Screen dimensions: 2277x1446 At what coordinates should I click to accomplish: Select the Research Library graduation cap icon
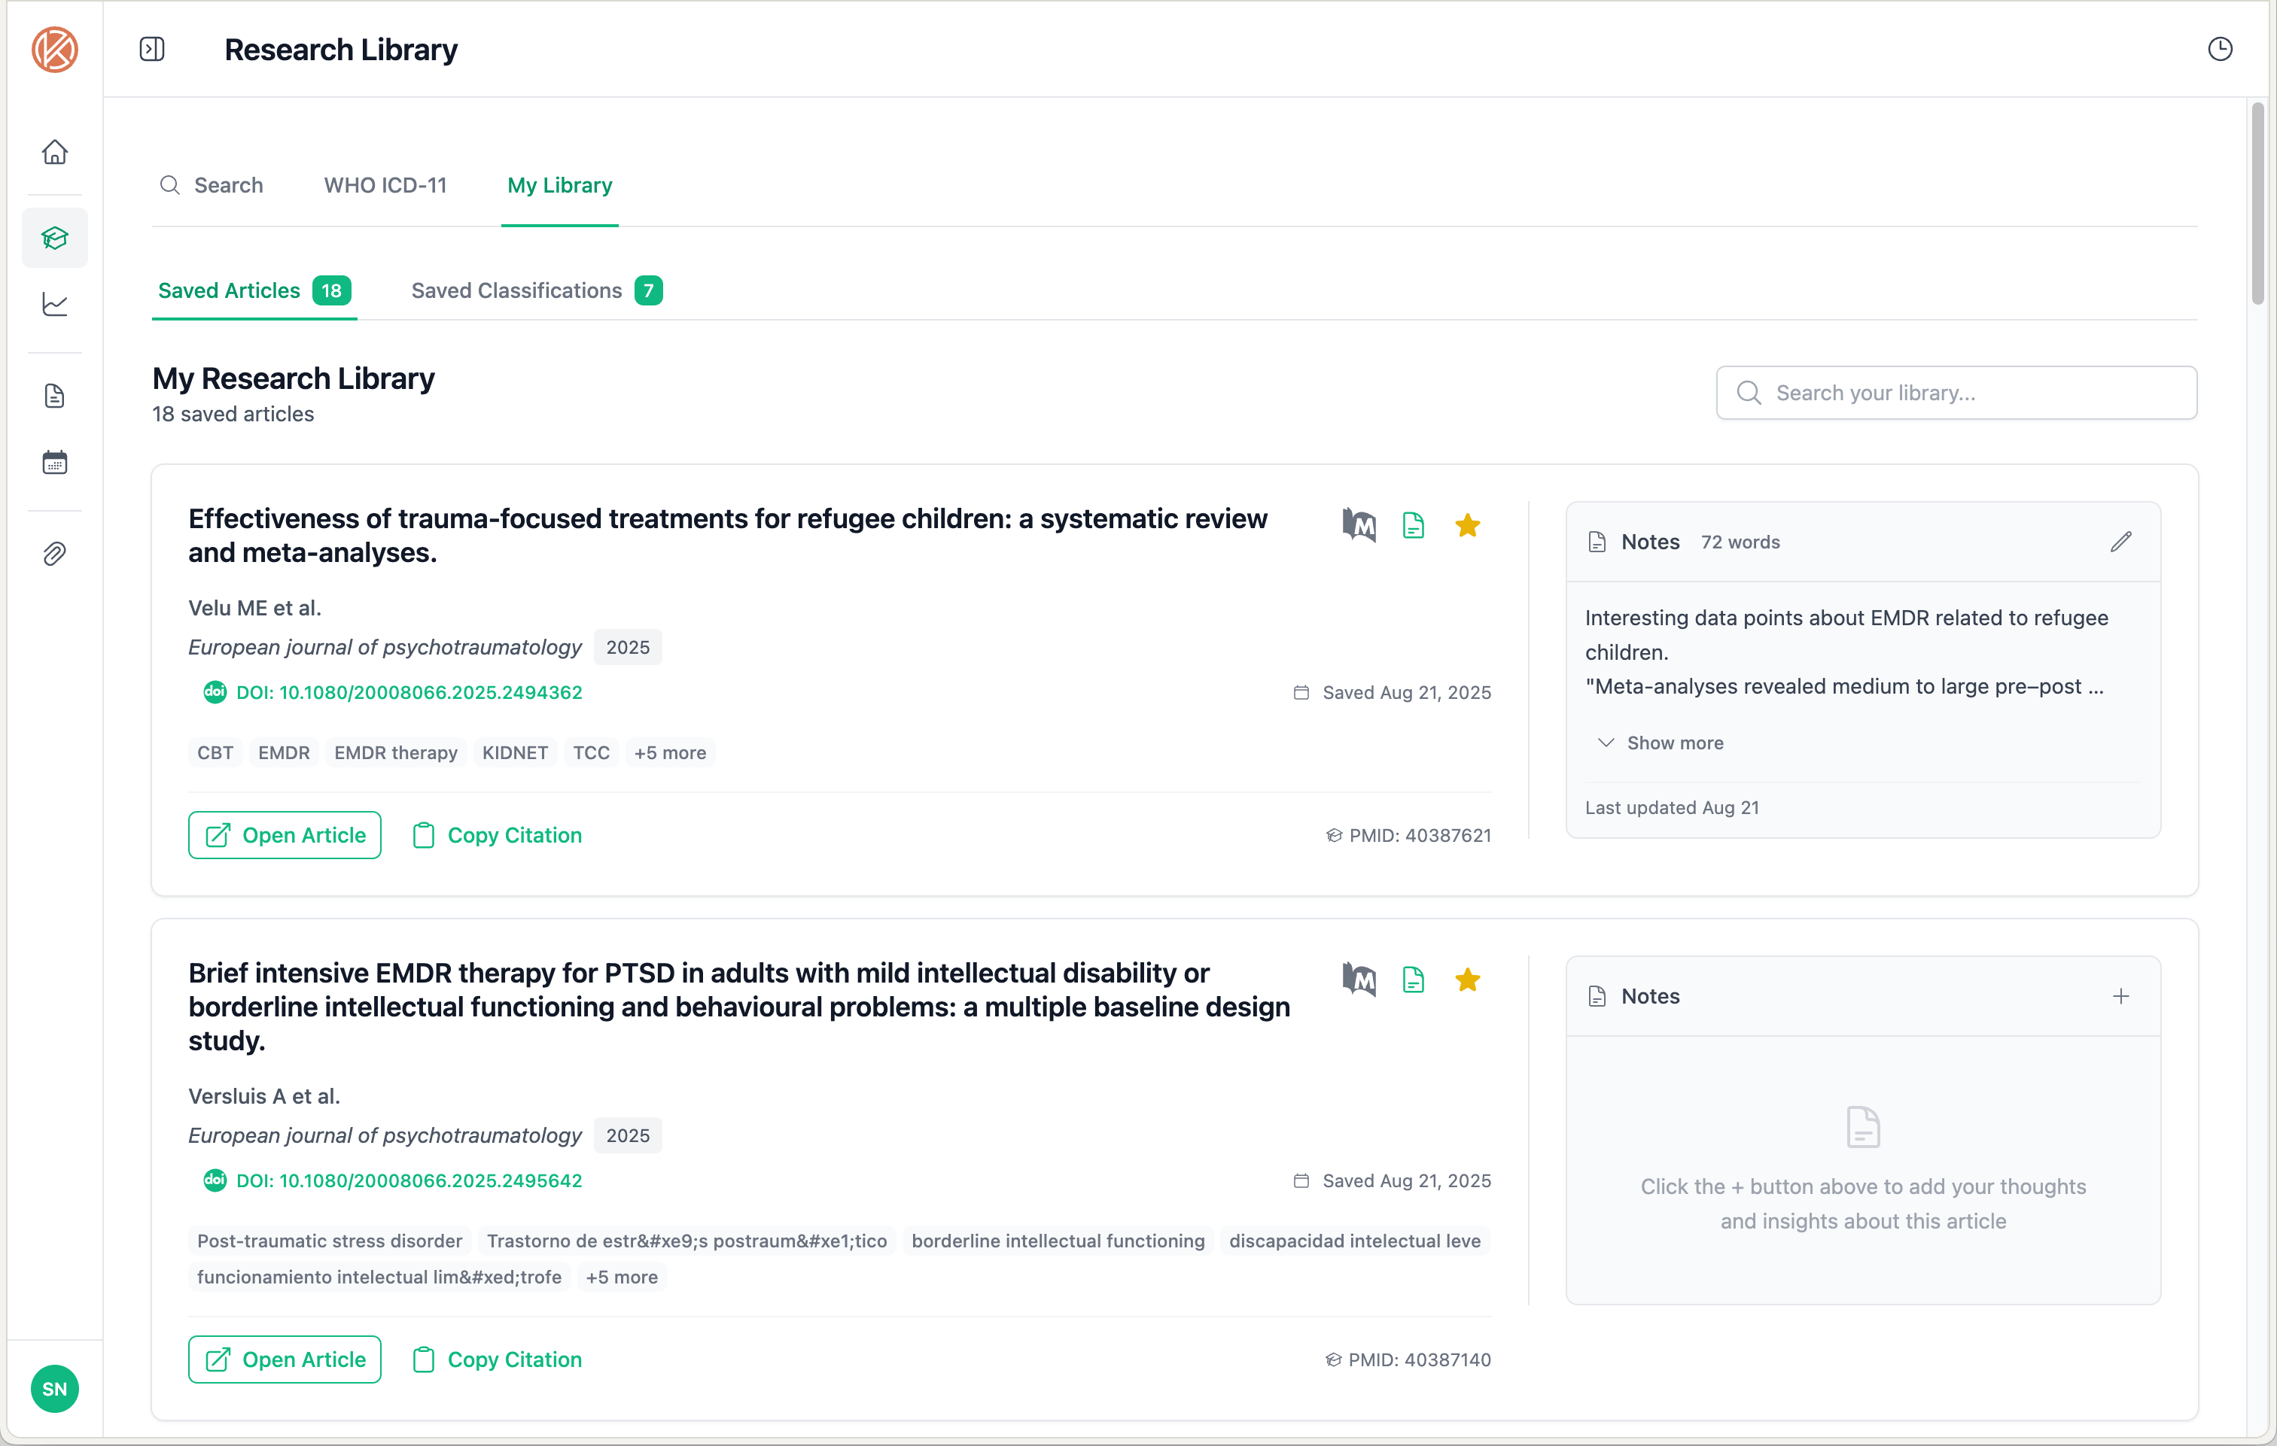[x=55, y=238]
